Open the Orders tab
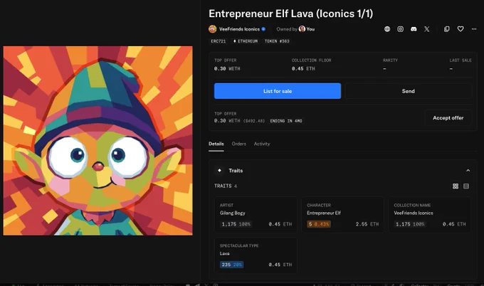484x286 pixels. [239, 144]
